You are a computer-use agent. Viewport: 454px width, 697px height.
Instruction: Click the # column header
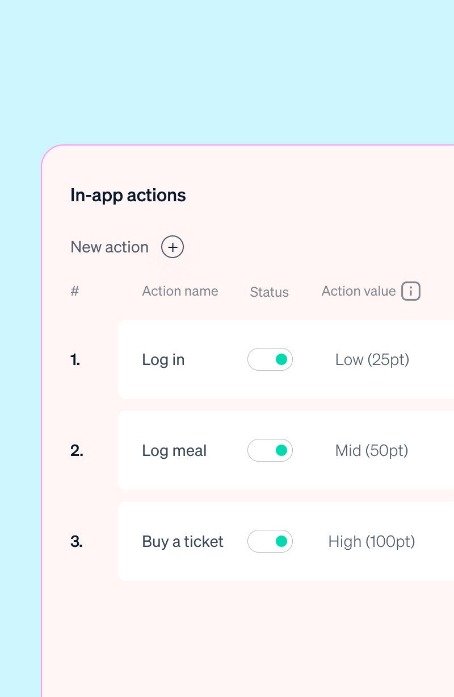[x=75, y=291]
